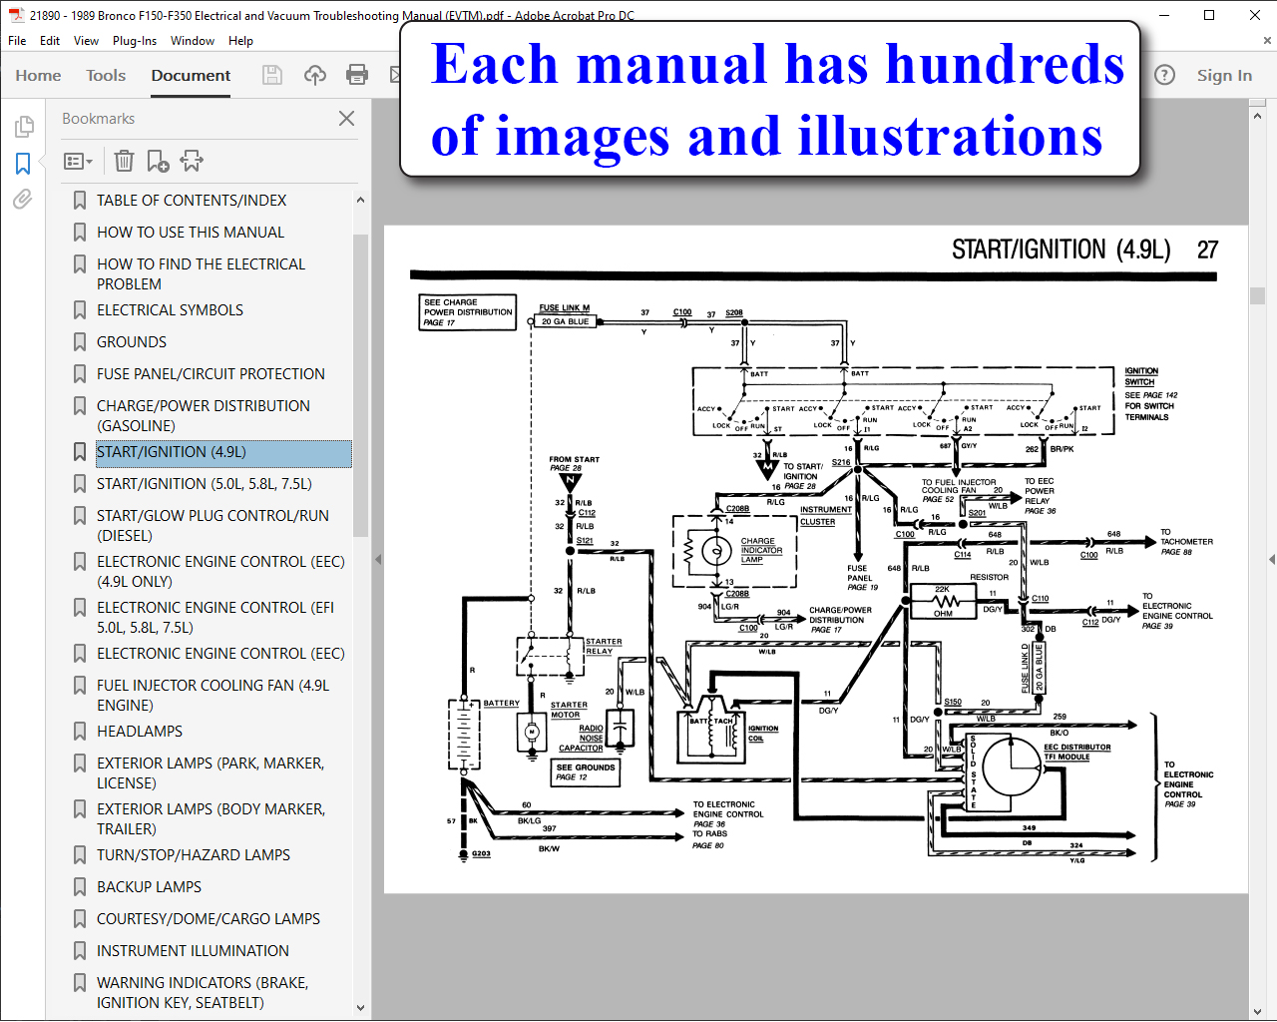The image size is (1277, 1022).
Task: Open the Edit menu
Action: pyautogui.click(x=50, y=41)
